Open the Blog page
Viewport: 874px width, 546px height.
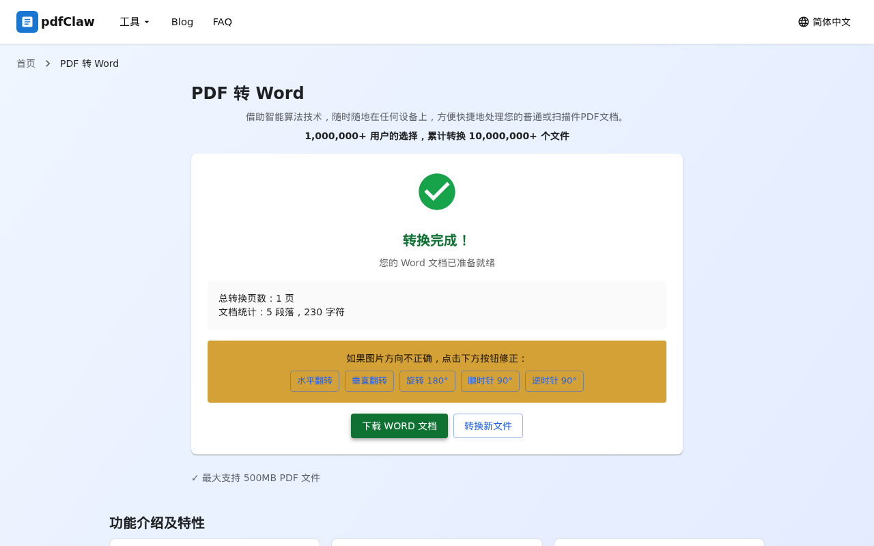pos(182,22)
